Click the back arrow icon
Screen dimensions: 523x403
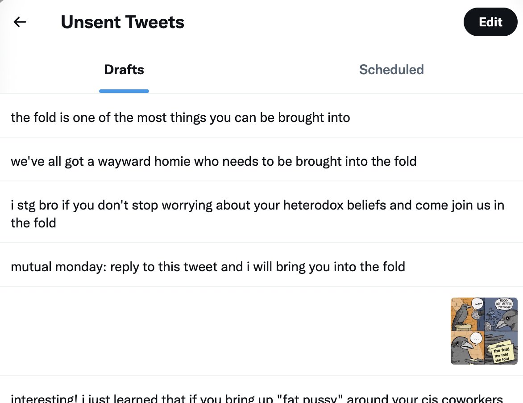point(20,22)
